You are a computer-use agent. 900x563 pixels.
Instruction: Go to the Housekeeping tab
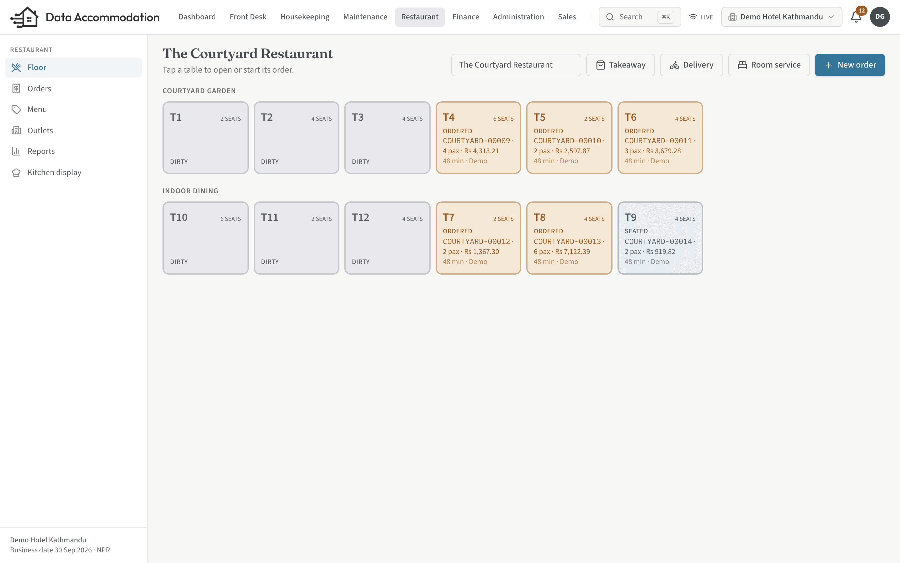[x=305, y=17]
